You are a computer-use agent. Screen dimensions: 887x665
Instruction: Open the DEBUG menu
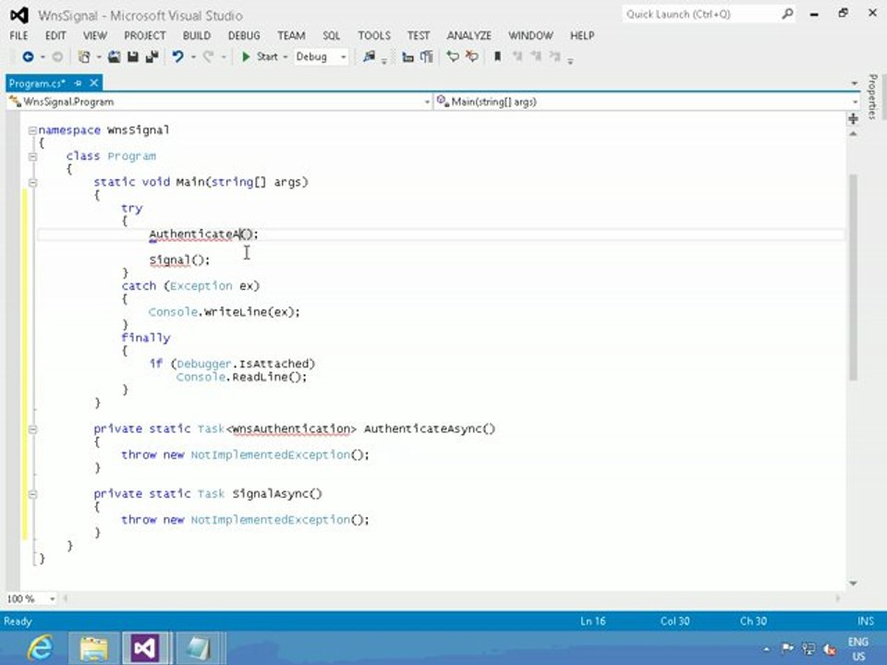[x=244, y=36]
